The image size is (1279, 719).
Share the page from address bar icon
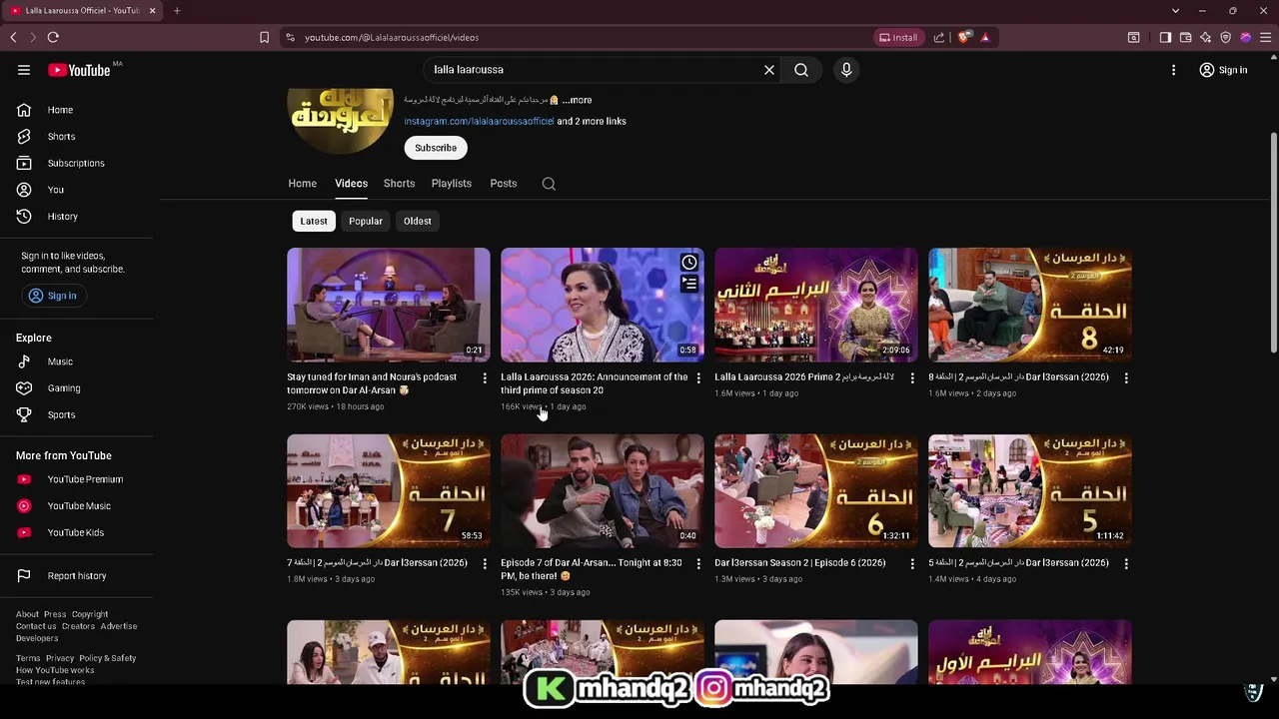coord(939,38)
